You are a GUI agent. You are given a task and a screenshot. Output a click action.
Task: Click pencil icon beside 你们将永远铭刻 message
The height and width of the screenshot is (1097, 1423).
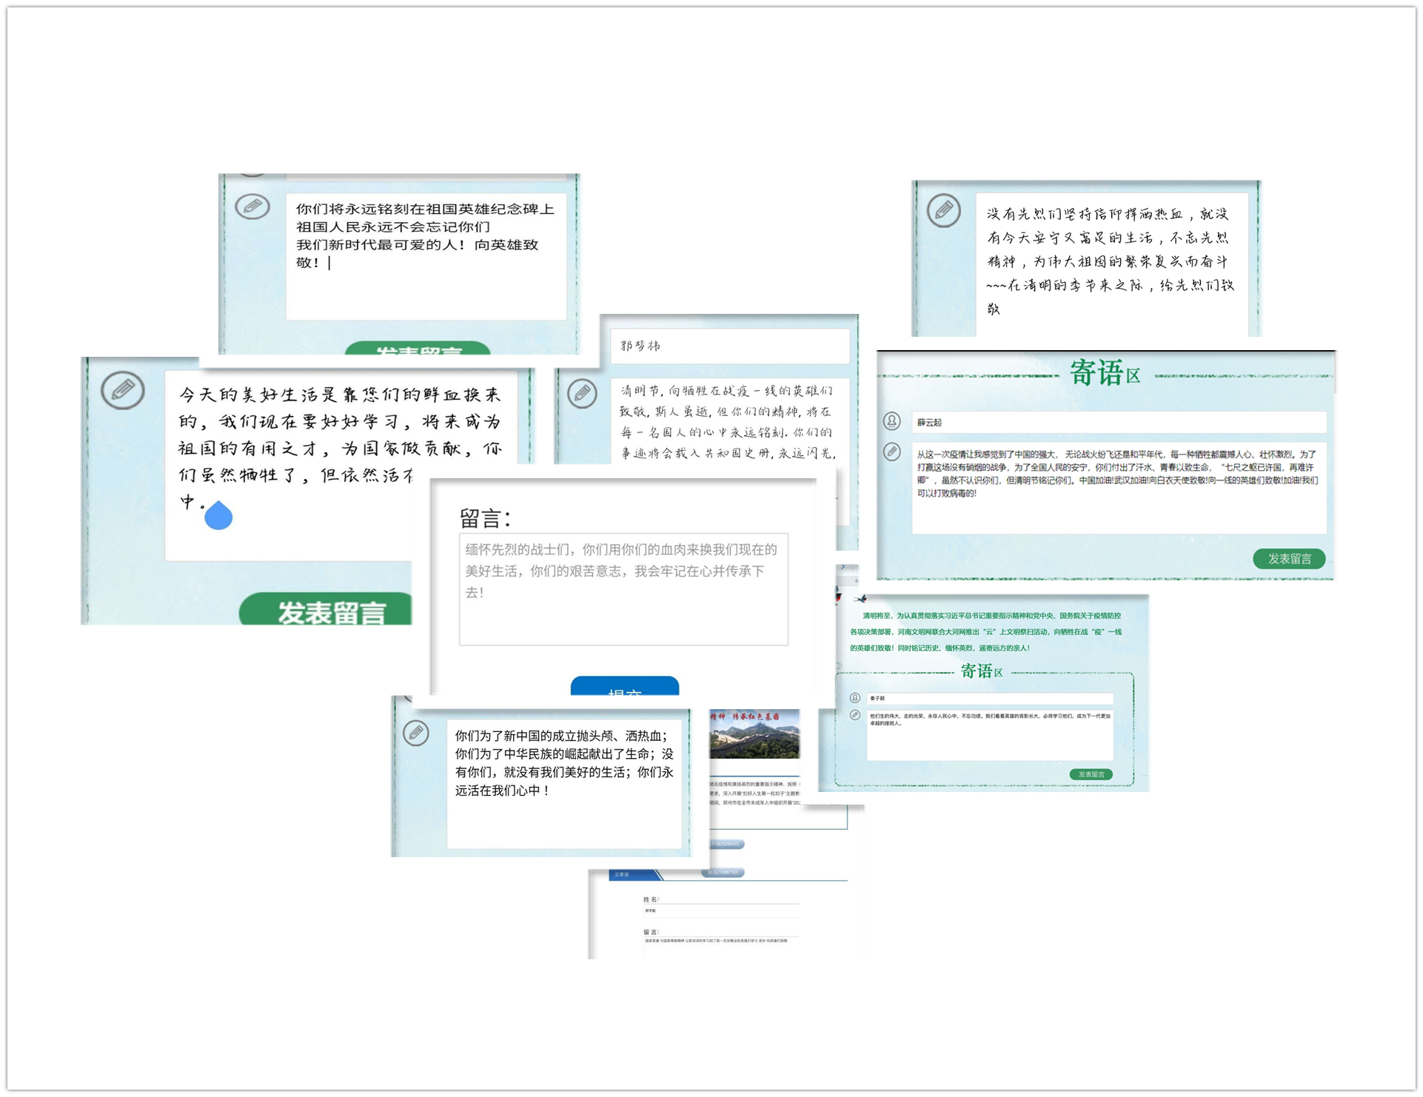252,206
